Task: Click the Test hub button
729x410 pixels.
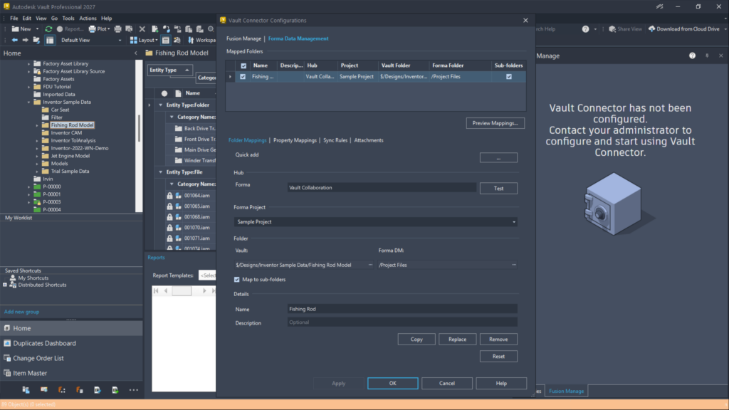Action: click(498, 188)
